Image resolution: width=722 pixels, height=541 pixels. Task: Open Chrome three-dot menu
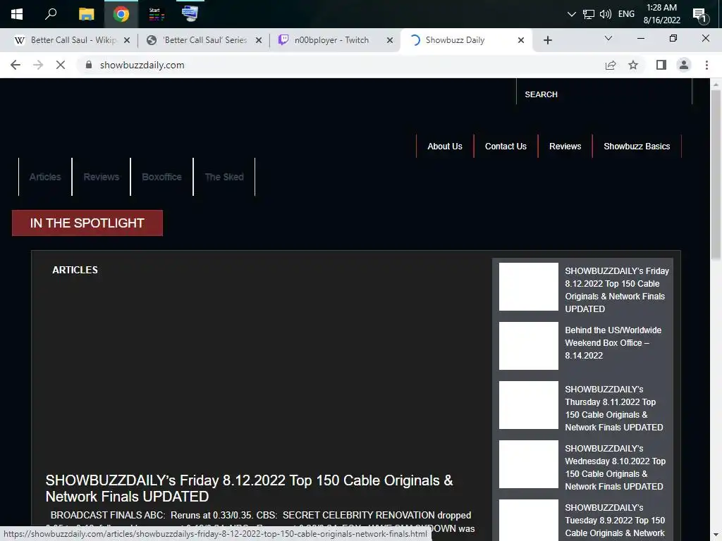(x=706, y=65)
